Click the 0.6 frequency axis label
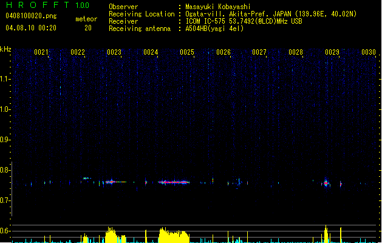Screen dimensions: 382x243 [5, 231]
